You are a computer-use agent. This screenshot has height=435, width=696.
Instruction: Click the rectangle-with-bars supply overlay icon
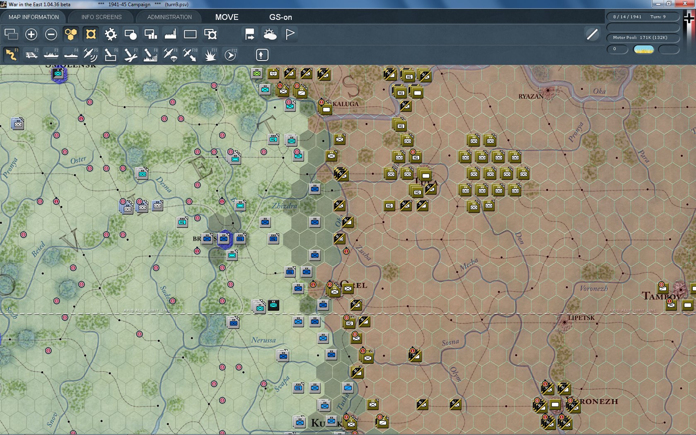(150, 34)
